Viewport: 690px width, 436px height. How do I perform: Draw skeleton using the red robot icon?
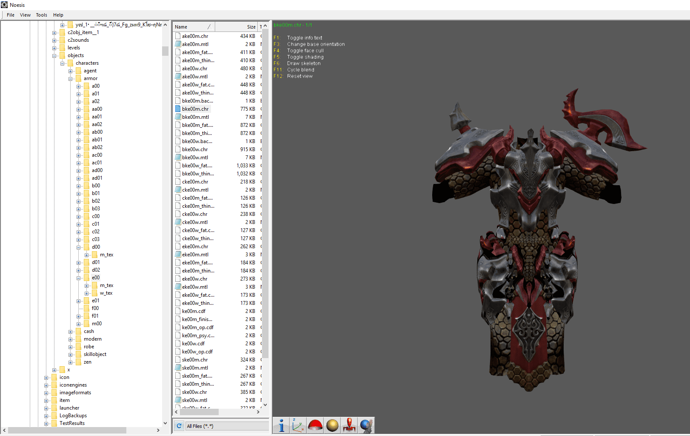point(349,425)
